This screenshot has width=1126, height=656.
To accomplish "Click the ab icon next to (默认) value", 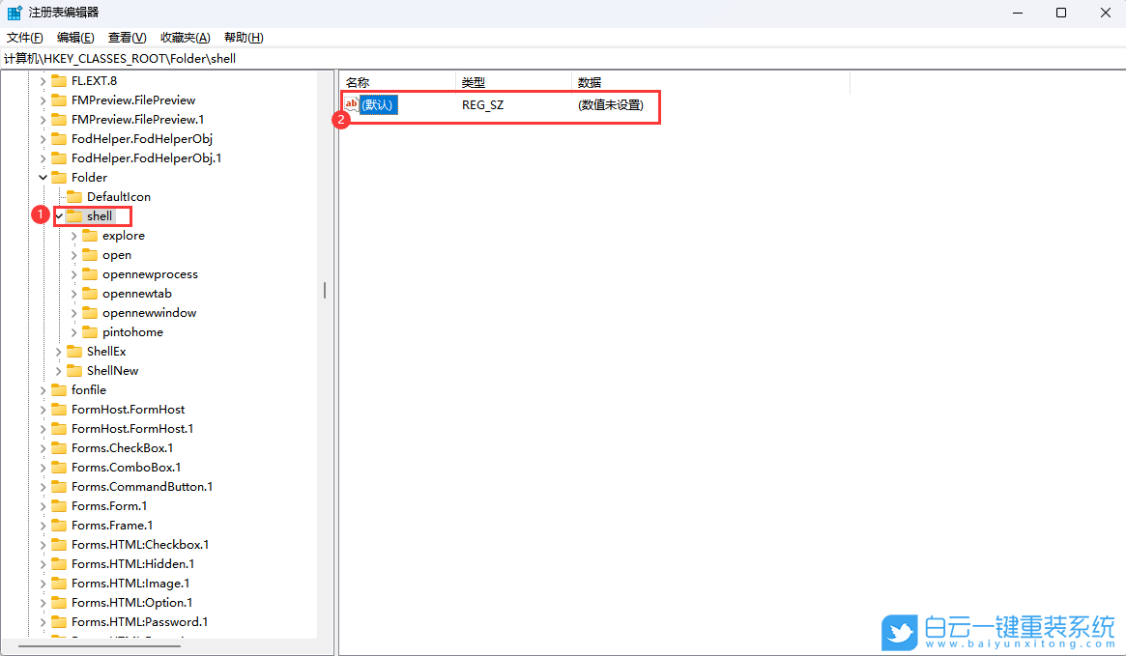I will [x=350, y=103].
